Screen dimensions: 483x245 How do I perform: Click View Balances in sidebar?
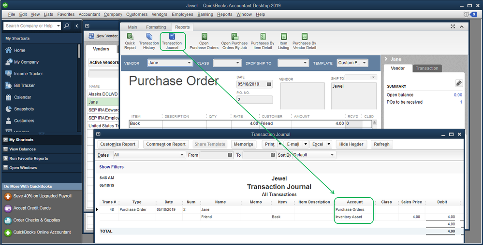[22, 149]
